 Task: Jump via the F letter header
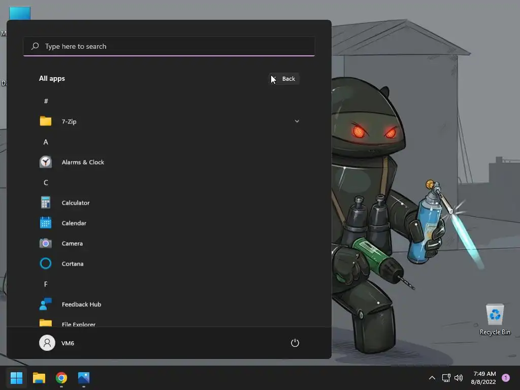[x=46, y=284]
